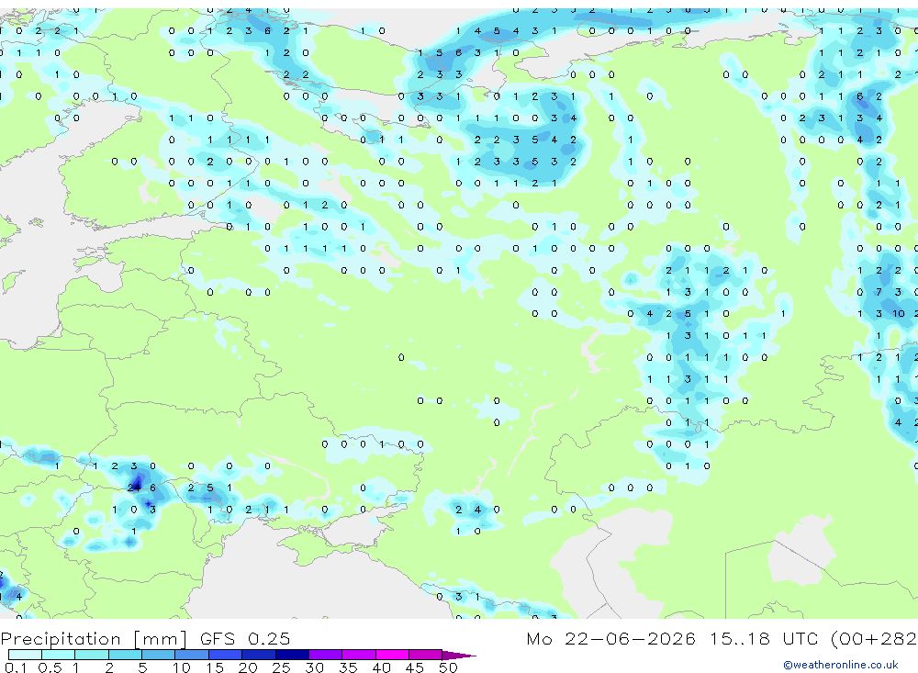Viewport: 918px width, 673px height.
Task: Click the '10' precipitation value on the map
Action: coord(898,313)
